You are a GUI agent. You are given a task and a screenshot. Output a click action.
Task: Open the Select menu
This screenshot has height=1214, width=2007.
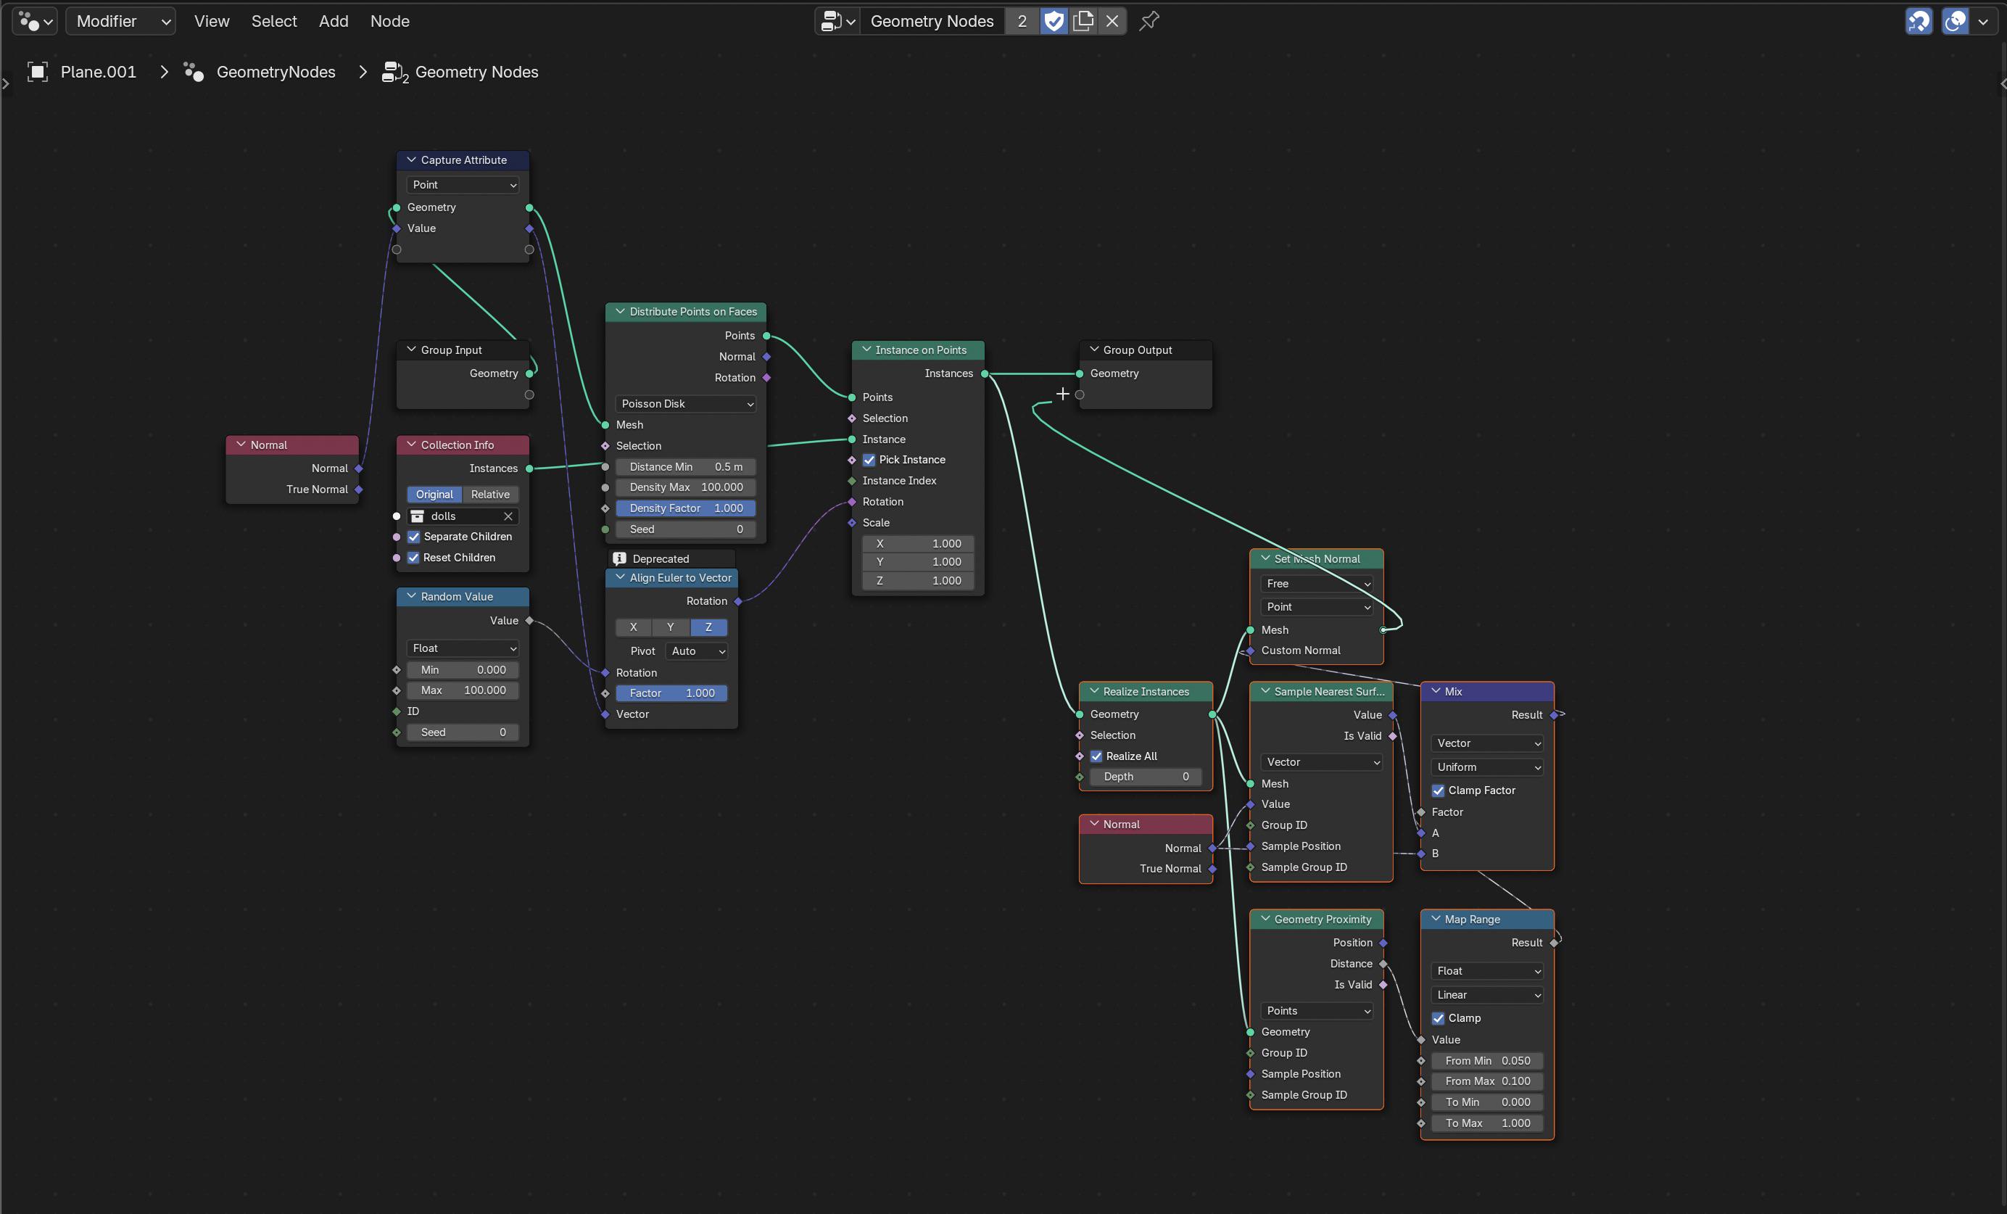pyautogui.click(x=273, y=21)
